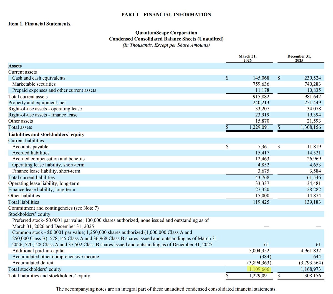
Task: Click the 'QuantumScape Corporation' title
Action: [x=166, y=33]
